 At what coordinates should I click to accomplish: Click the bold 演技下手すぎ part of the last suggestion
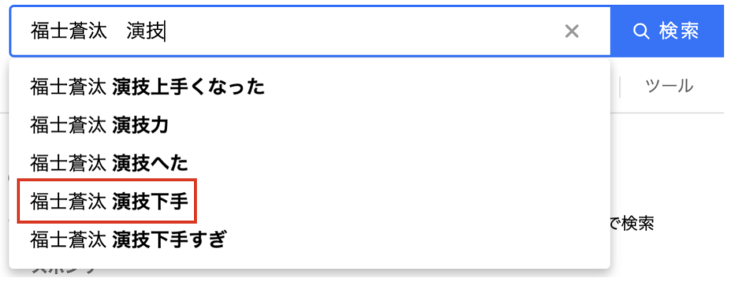pyautogui.click(x=169, y=240)
